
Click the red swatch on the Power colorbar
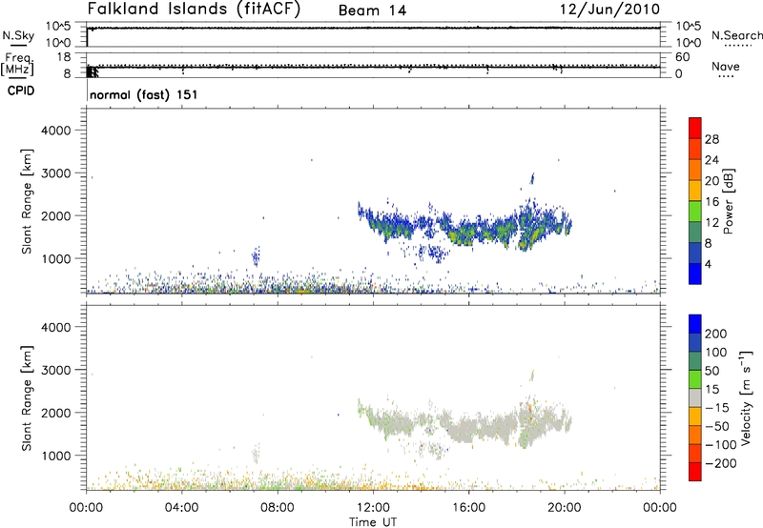point(695,128)
